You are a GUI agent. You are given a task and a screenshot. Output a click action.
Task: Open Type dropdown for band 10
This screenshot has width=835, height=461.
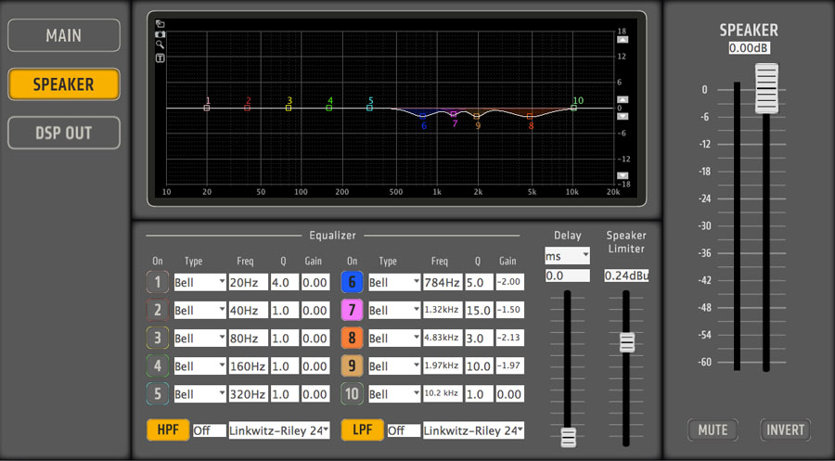(x=394, y=394)
